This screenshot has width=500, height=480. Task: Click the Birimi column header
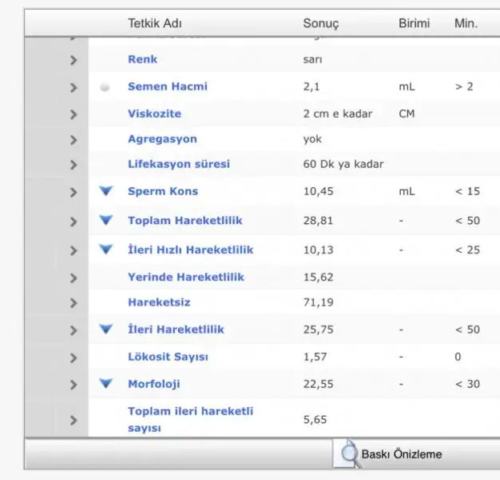(x=414, y=23)
